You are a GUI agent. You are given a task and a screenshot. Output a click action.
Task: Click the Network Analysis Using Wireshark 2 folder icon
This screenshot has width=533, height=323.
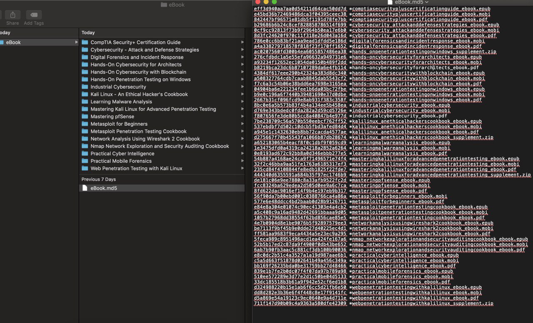[x=85, y=139]
